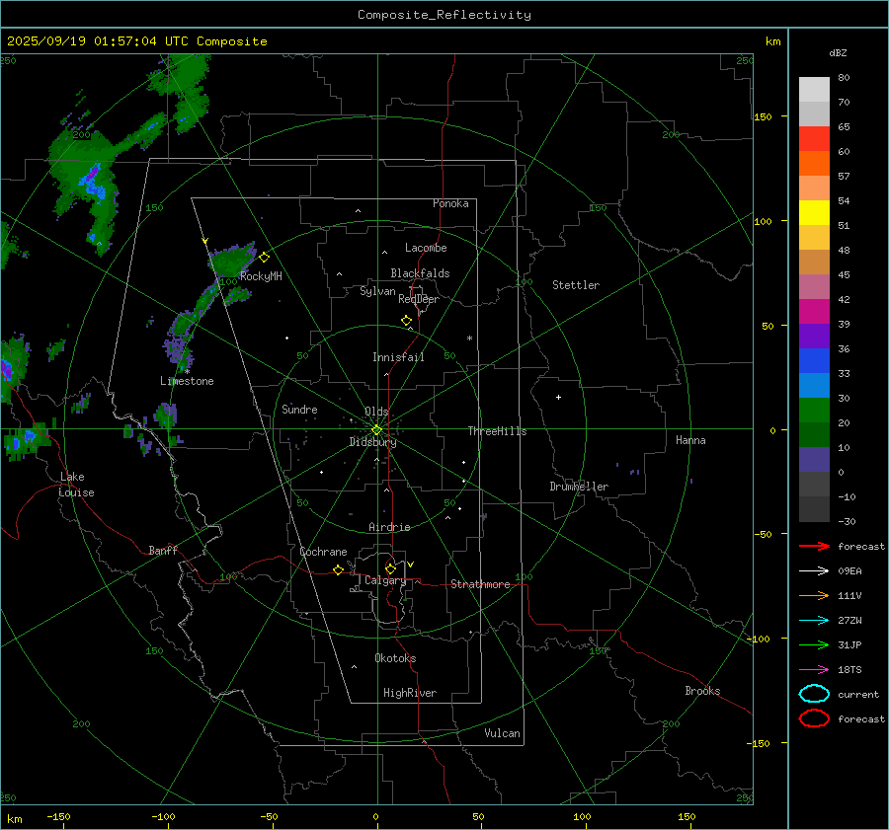Click the Drumheller city label

[x=579, y=487]
